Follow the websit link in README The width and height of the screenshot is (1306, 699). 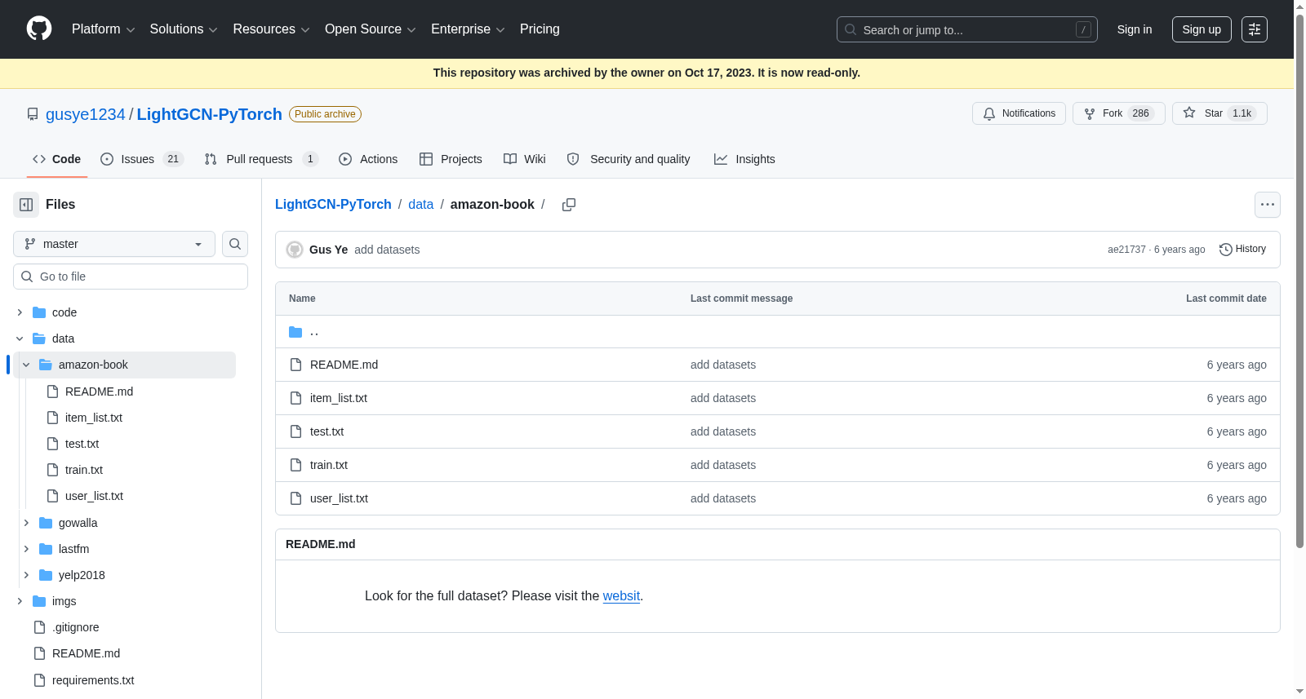tap(621, 596)
